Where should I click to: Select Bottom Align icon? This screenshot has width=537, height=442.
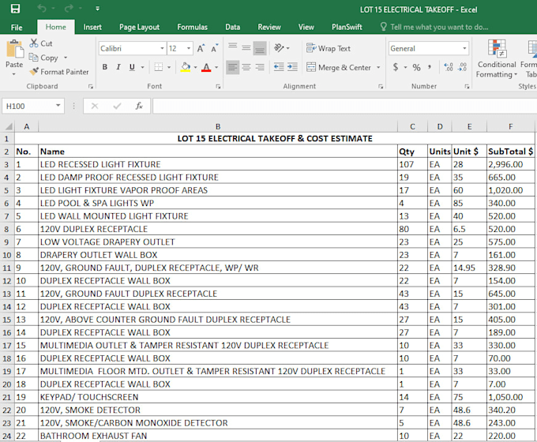click(260, 48)
